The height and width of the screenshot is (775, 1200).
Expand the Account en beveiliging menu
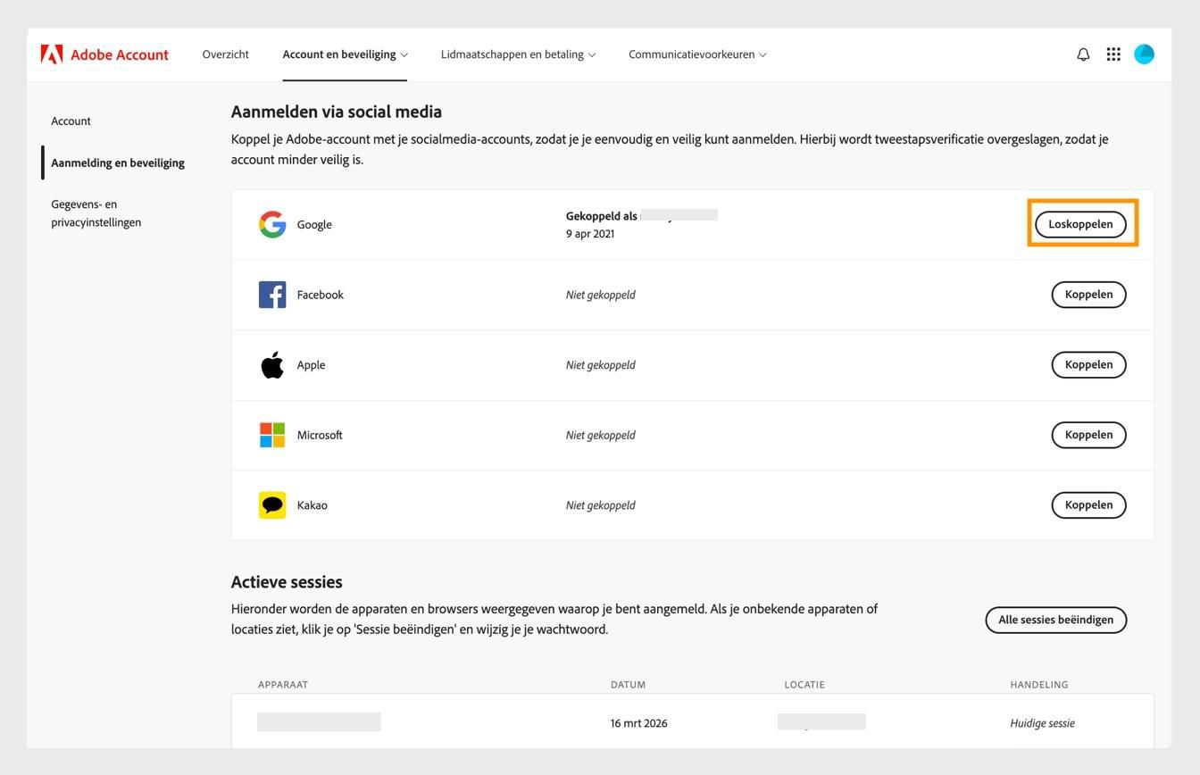[x=345, y=54]
